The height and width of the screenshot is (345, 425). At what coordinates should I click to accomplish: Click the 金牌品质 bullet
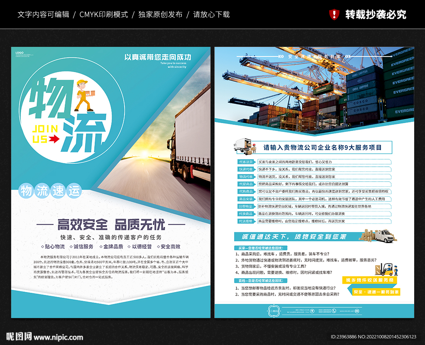click(111, 246)
